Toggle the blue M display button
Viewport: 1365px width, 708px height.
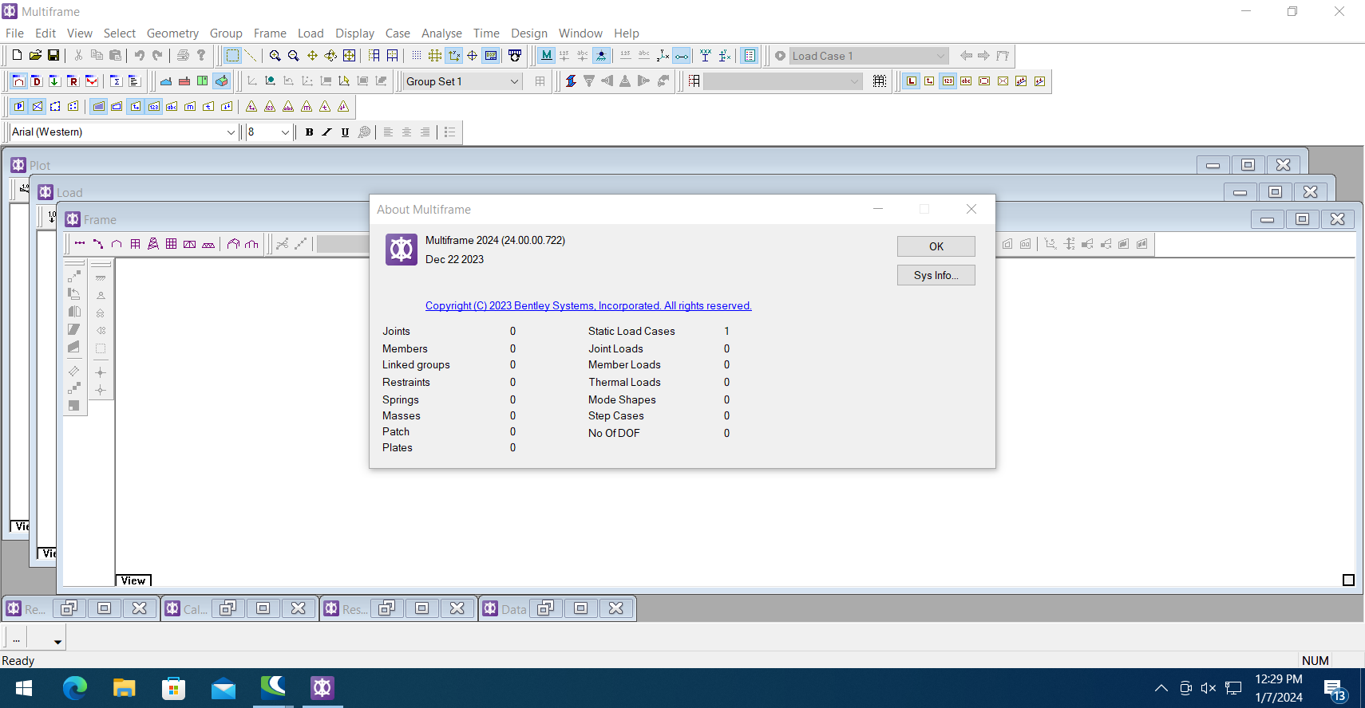pyautogui.click(x=546, y=55)
